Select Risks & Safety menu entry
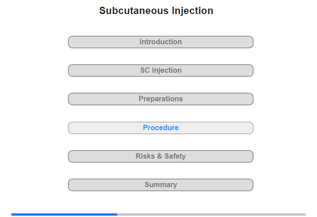This screenshot has width=317, height=217. coord(161,156)
